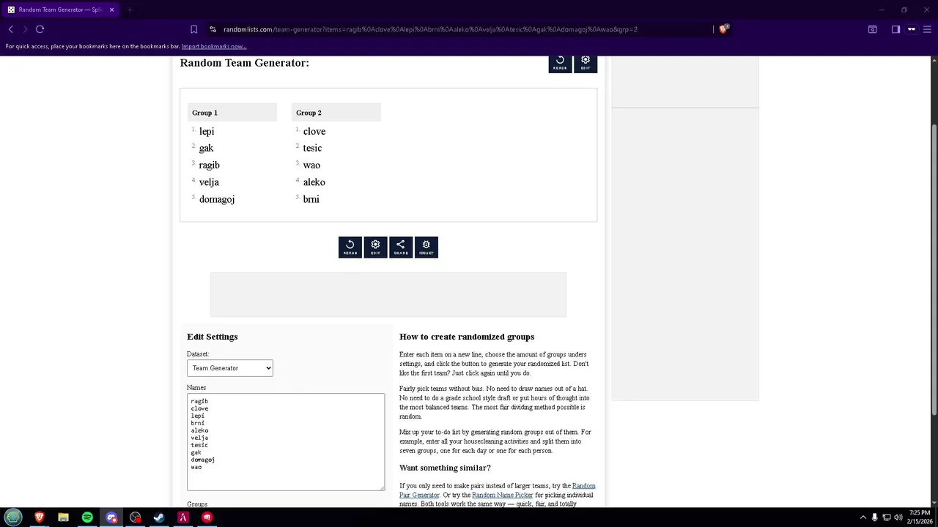Click the name aleko in Group 2
Image resolution: width=938 pixels, height=527 pixels.
(314, 182)
